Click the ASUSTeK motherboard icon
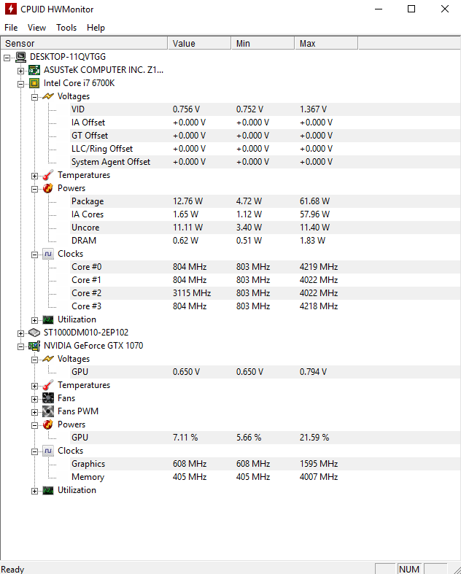 point(34,70)
